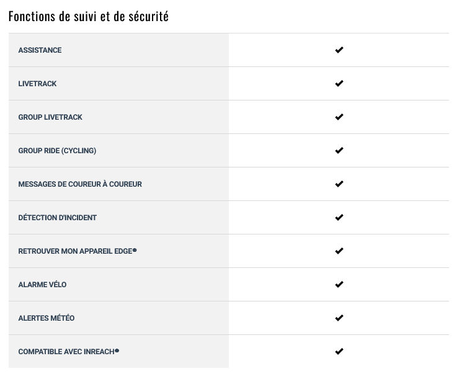The width and height of the screenshot is (459, 379).
Task: Click the Group Ride (Cycling) checkmark
Action: tap(339, 151)
